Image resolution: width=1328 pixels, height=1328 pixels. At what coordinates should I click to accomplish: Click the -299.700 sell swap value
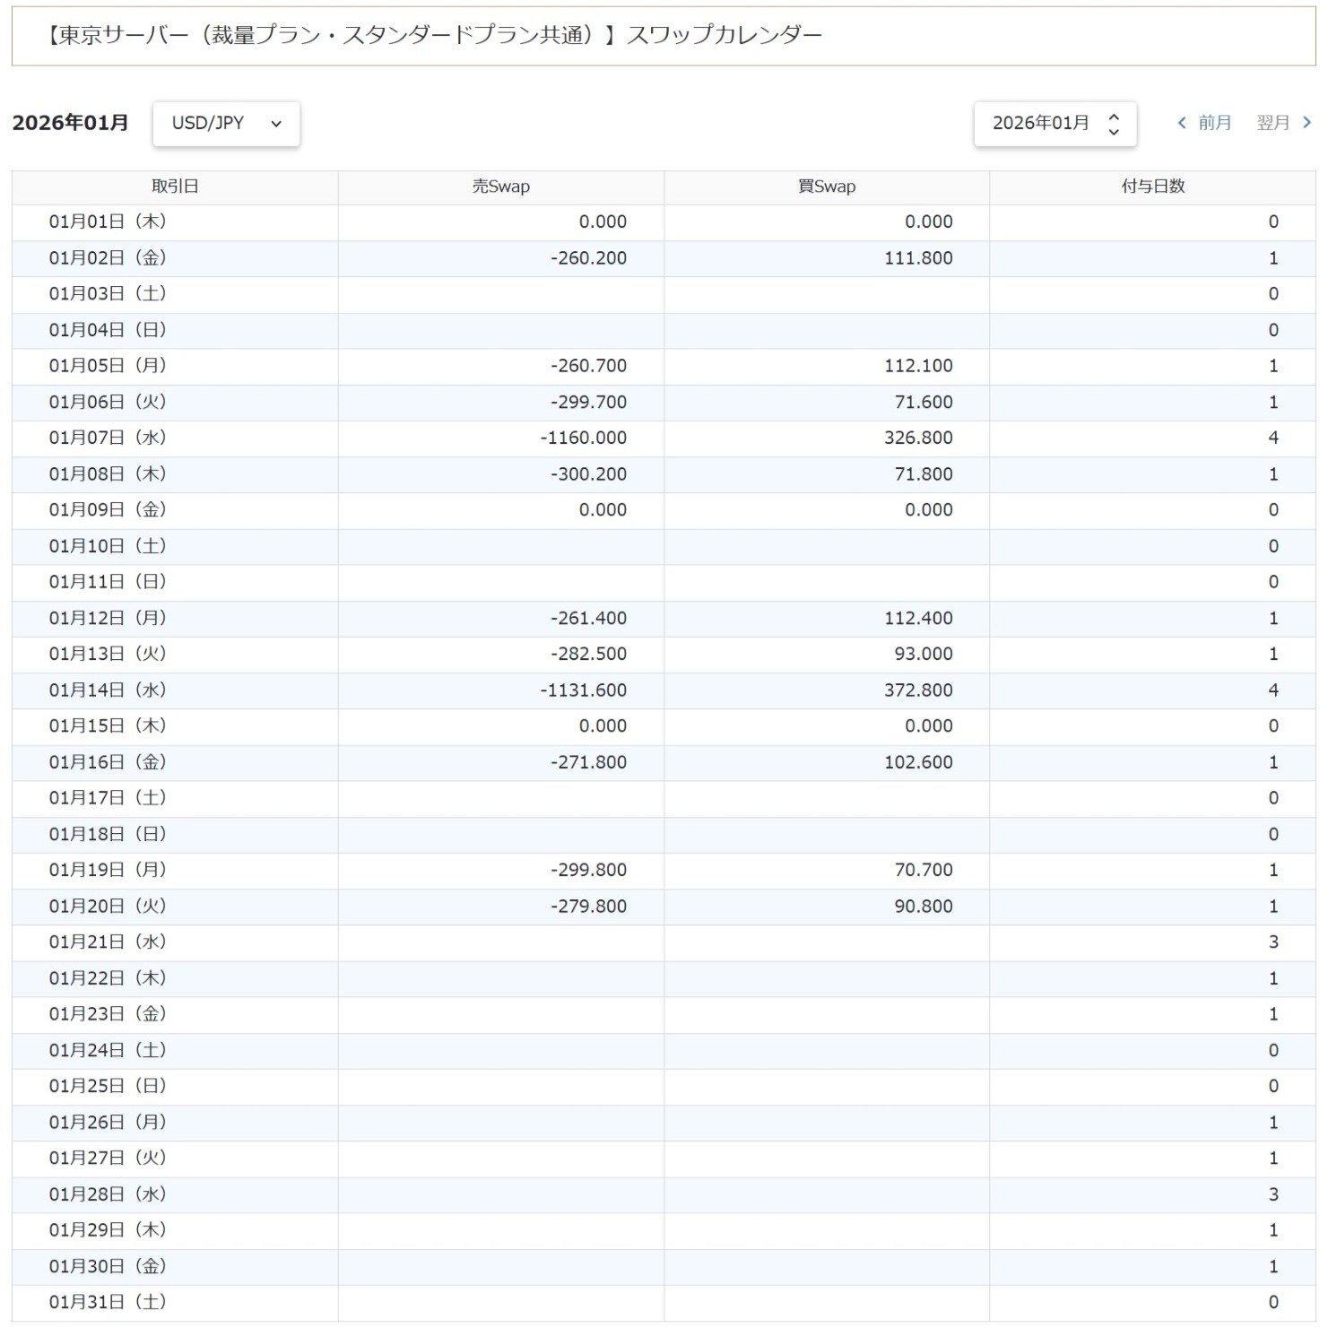point(588,403)
